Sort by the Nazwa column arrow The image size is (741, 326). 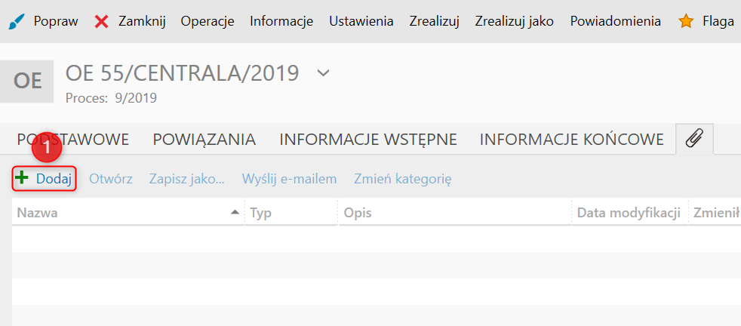click(235, 213)
